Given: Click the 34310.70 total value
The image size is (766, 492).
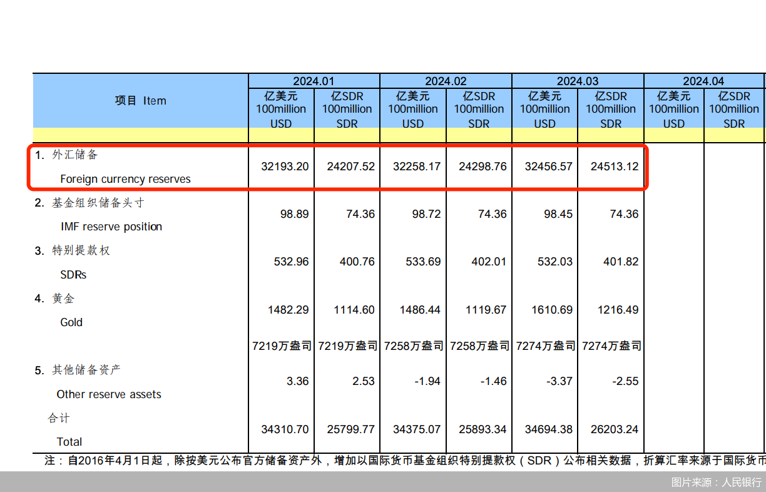Looking at the screenshot, I should pyautogui.click(x=285, y=429).
